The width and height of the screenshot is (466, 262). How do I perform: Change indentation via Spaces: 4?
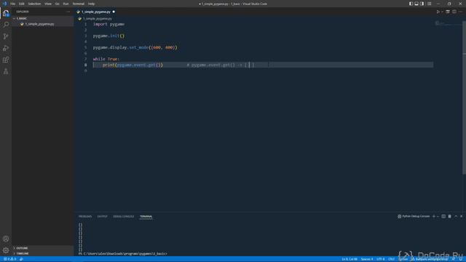click(367, 259)
